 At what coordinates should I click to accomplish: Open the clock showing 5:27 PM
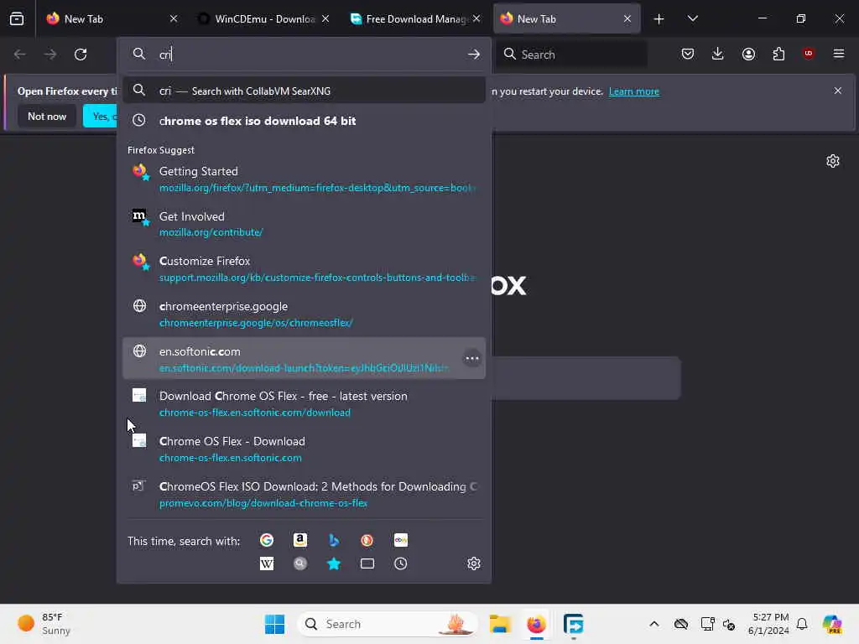768,624
